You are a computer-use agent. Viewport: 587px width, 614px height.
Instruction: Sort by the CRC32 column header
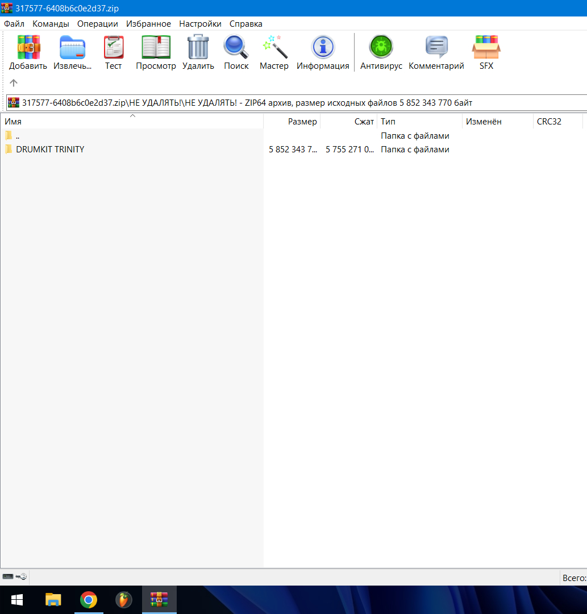point(558,122)
